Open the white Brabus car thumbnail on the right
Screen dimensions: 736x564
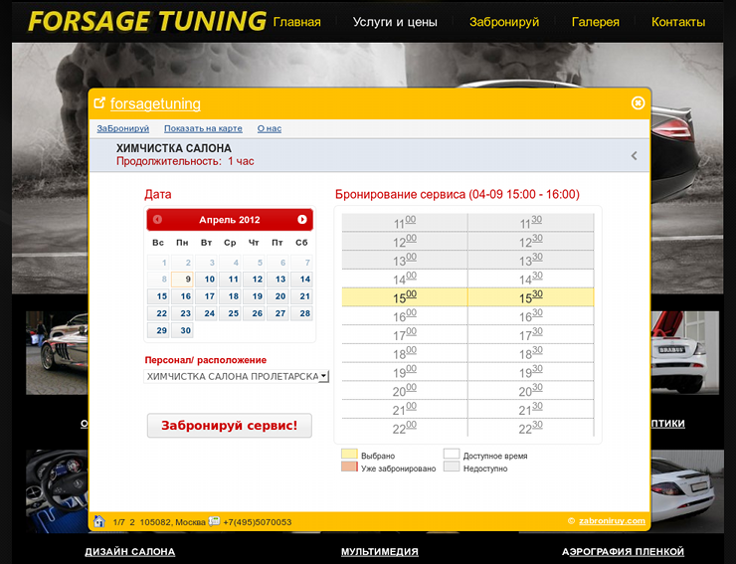[685, 353]
